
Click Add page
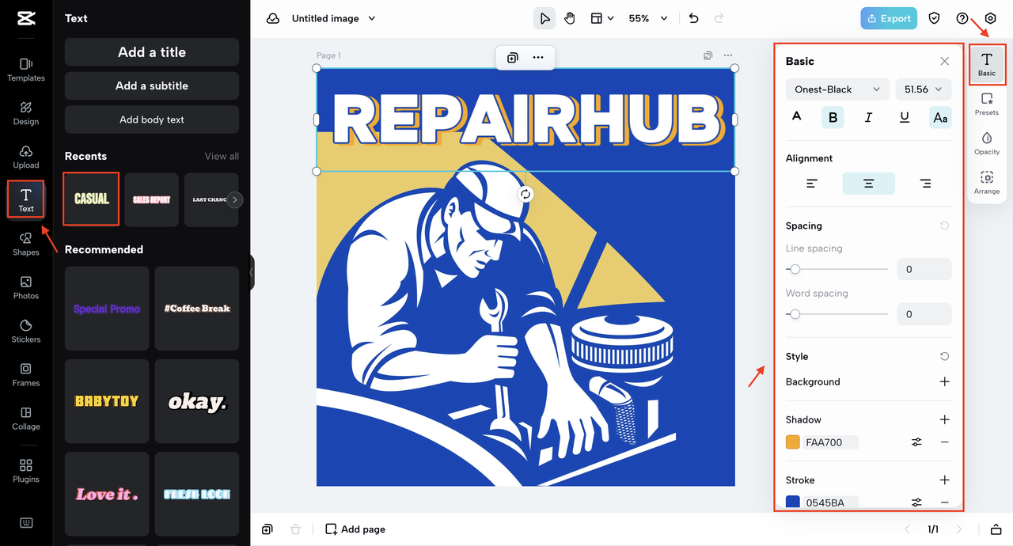click(355, 529)
